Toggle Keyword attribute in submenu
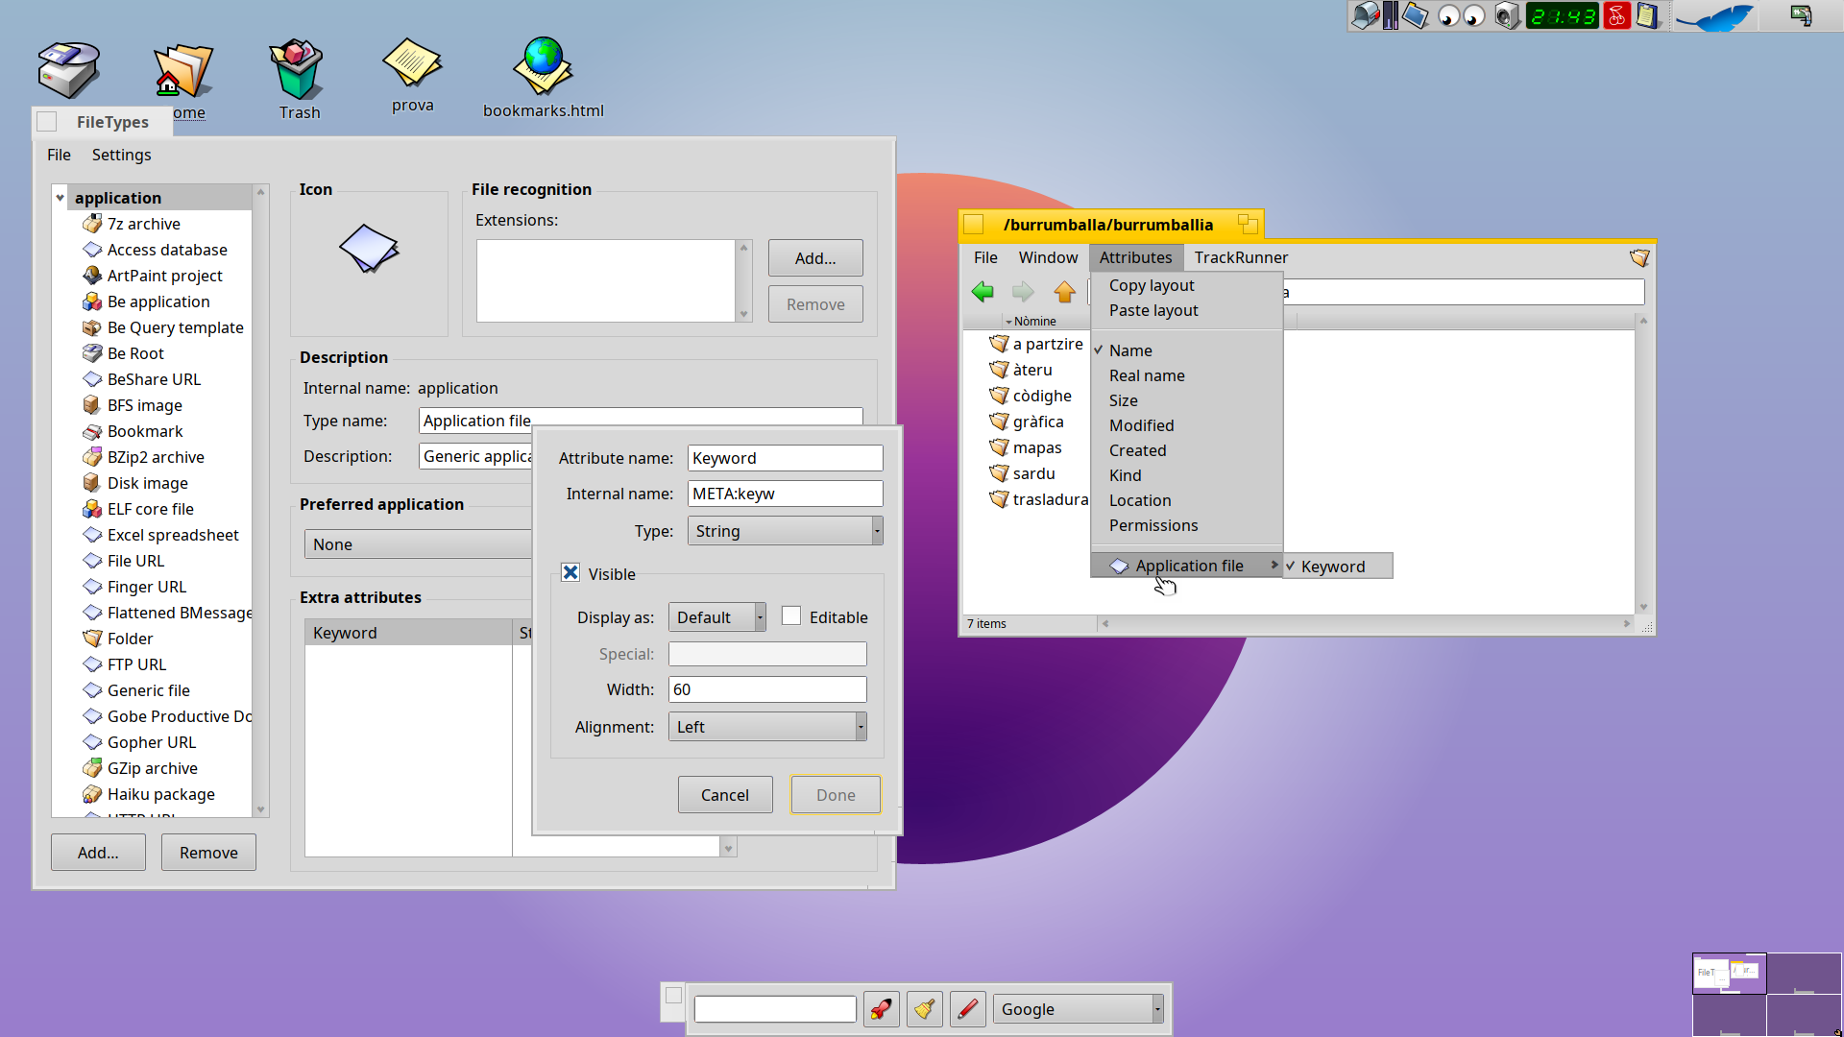 pos(1332,567)
